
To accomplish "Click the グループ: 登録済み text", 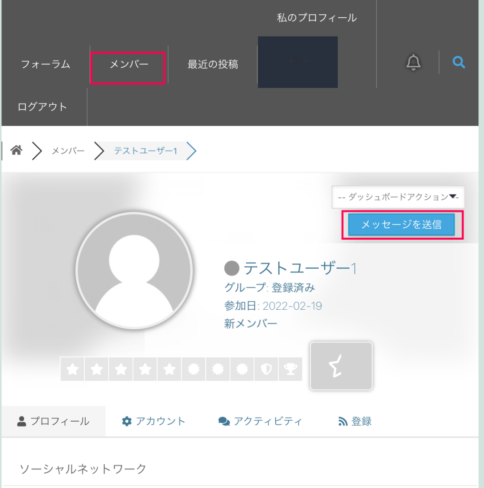I will 269,287.
